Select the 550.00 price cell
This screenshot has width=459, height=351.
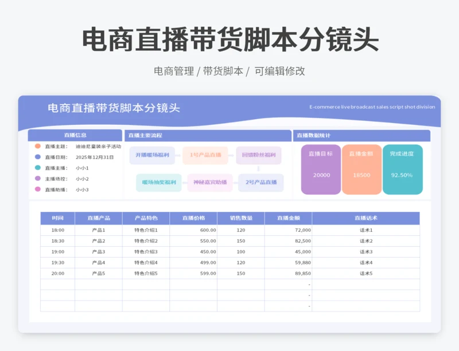pyautogui.click(x=193, y=241)
